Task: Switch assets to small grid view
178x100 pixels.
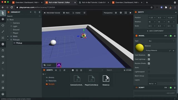Action: click(77, 70)
